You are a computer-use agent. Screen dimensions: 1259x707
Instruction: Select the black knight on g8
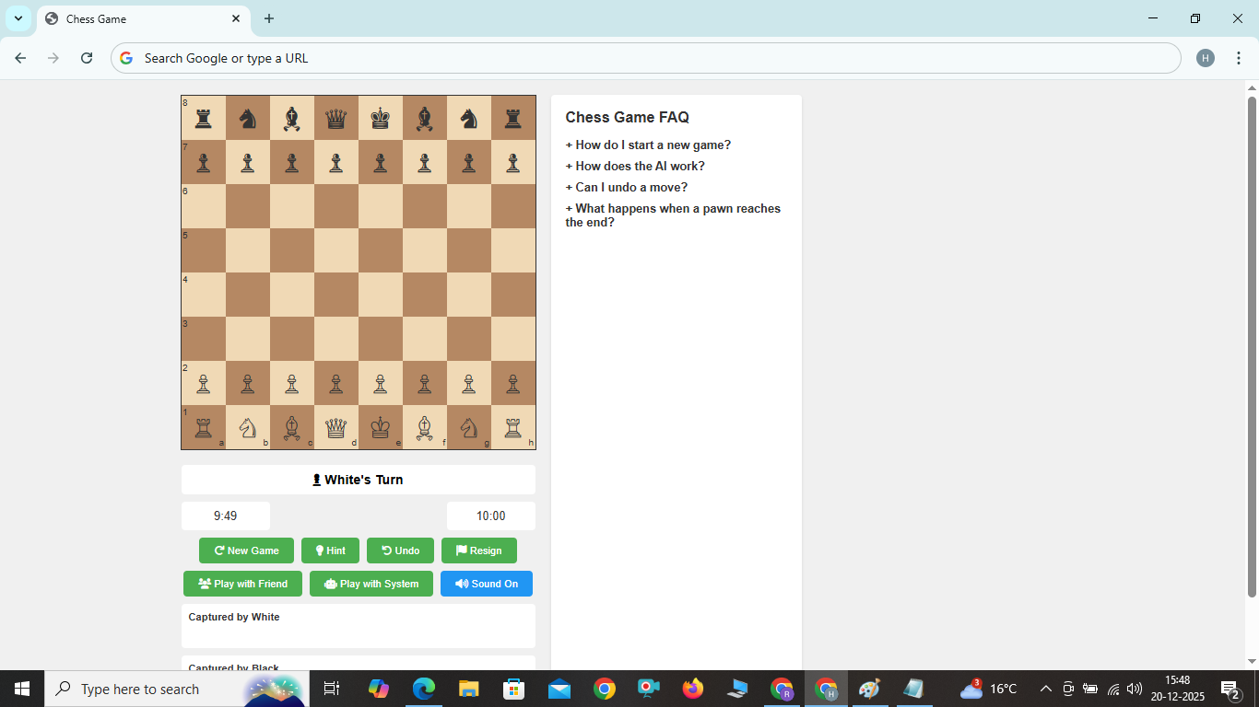[468, 117]
